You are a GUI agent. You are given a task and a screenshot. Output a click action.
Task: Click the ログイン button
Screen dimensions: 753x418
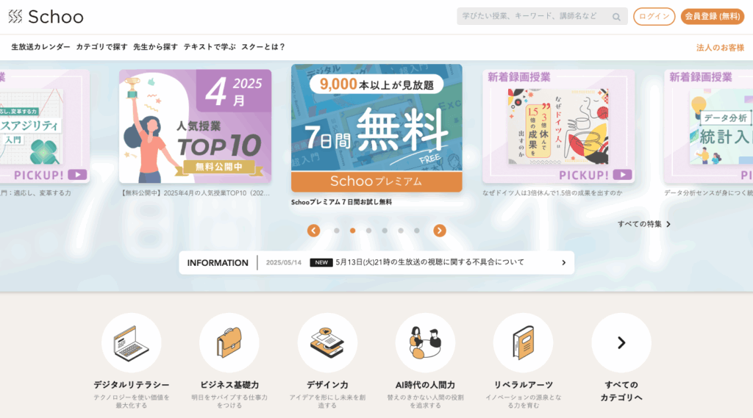654,16
